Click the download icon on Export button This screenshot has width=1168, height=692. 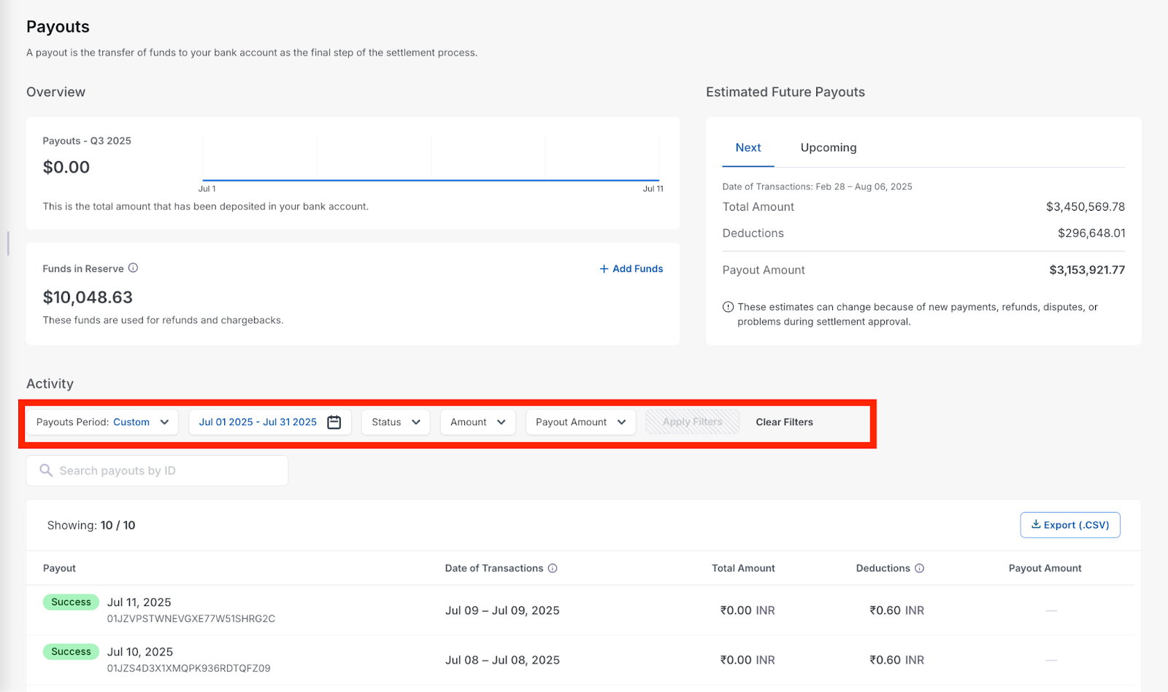coord(1036,524)
